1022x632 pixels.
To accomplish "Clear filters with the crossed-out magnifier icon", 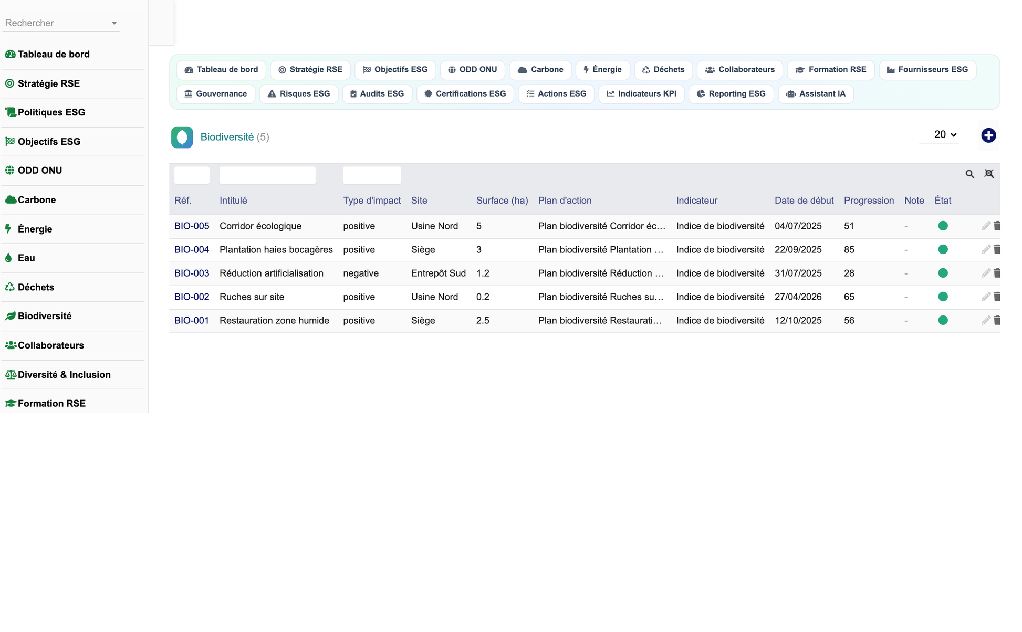I will (989, 174).
